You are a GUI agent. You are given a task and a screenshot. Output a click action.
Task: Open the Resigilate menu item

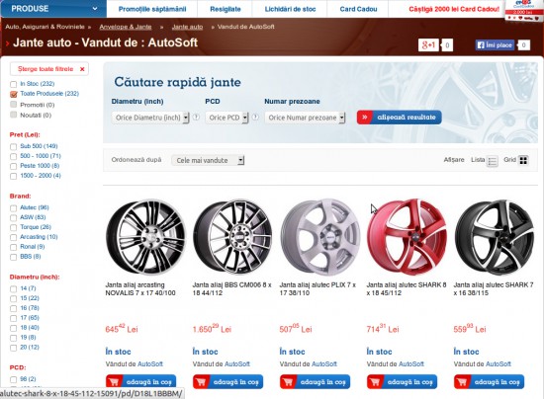(x=226, y=9)
